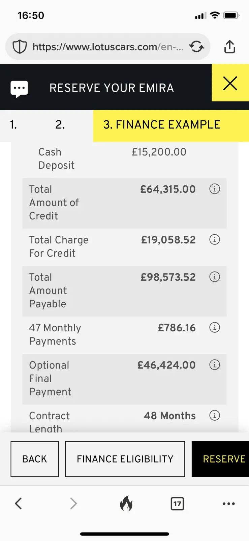Show info for 47 Monthly Payments
The image size is (249, 541).
(x=215, y=327)
